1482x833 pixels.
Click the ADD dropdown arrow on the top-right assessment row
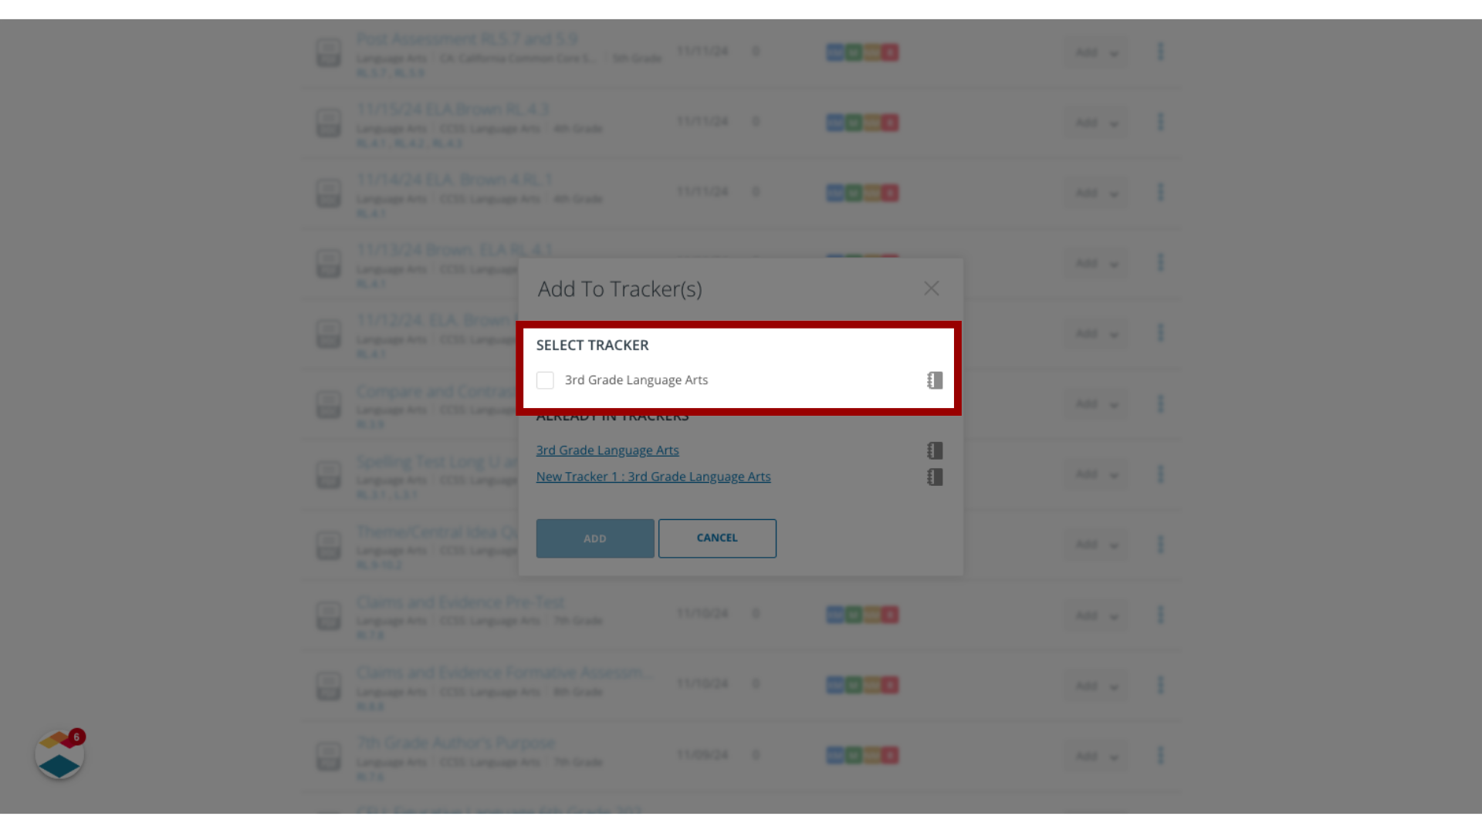(x=1114, y=52)
